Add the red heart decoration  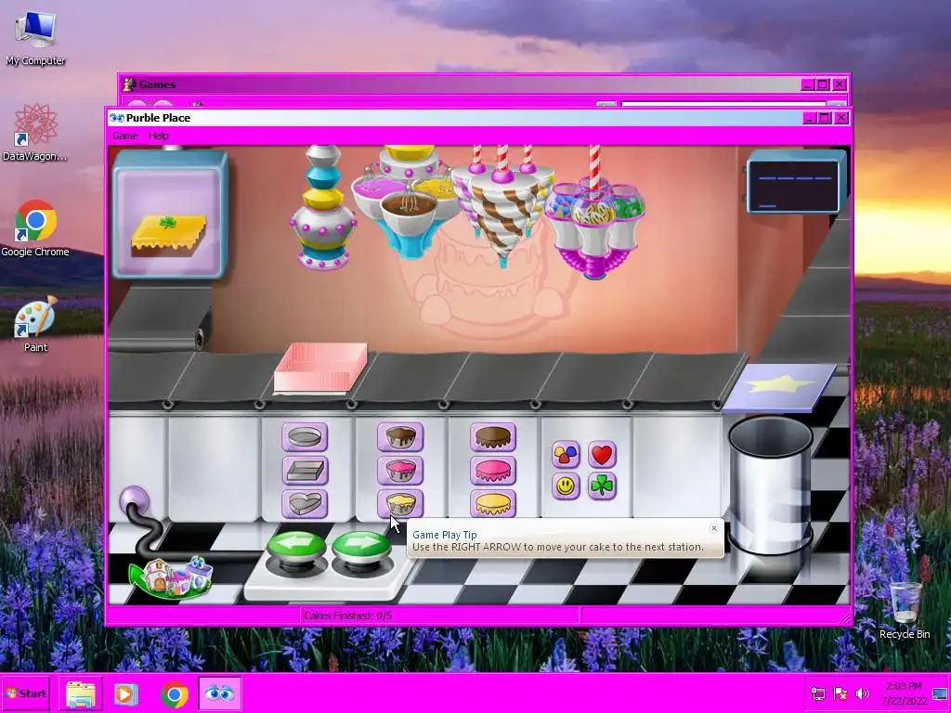click(602, 454)
